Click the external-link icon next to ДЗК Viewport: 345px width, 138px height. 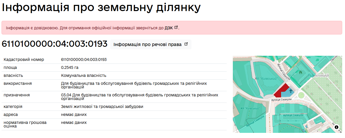point(176,27)
